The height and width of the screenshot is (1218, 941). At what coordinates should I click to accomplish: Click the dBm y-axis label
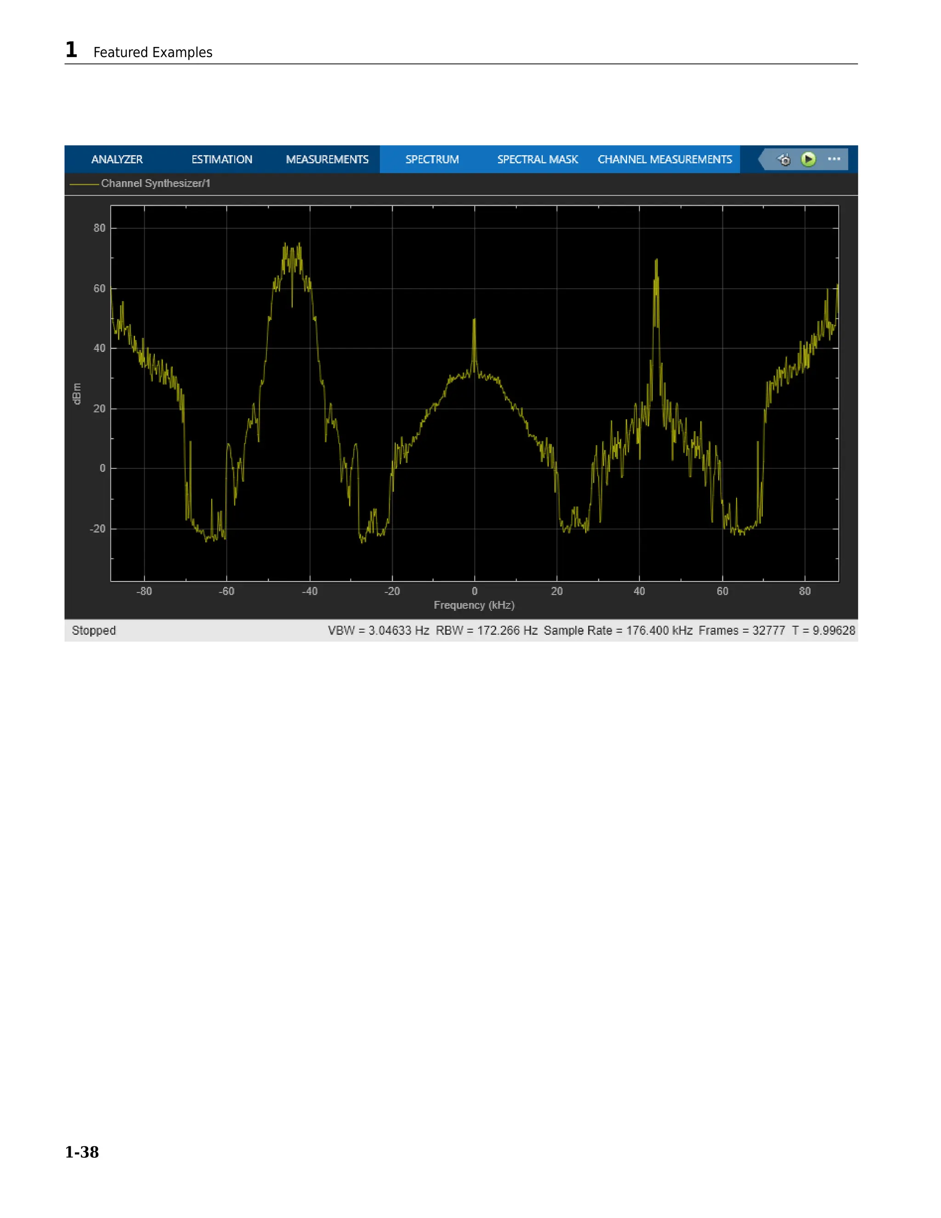(x=77, y=394)
